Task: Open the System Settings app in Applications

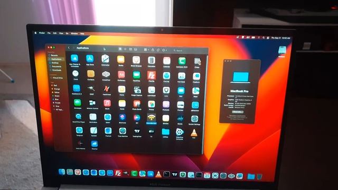Action: pos(194,119)
